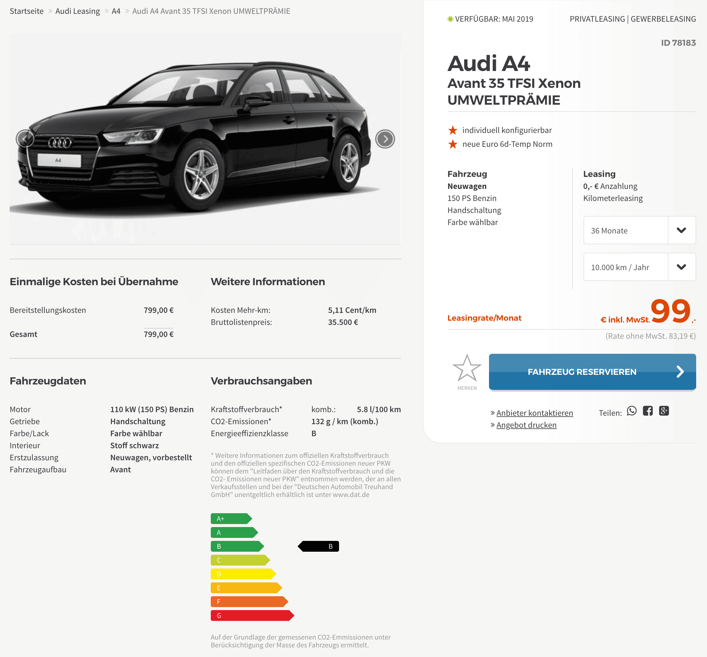This screenshot has width=707, height=657.
Task: Go to Startseite breadcrumb
Action: click(27, 11)
